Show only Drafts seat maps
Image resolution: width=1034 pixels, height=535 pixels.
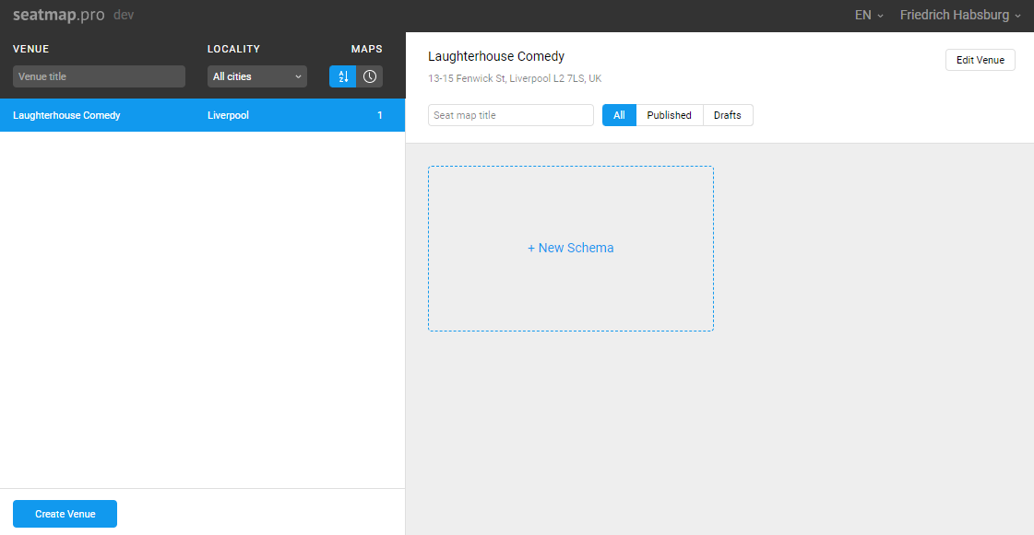727,115
